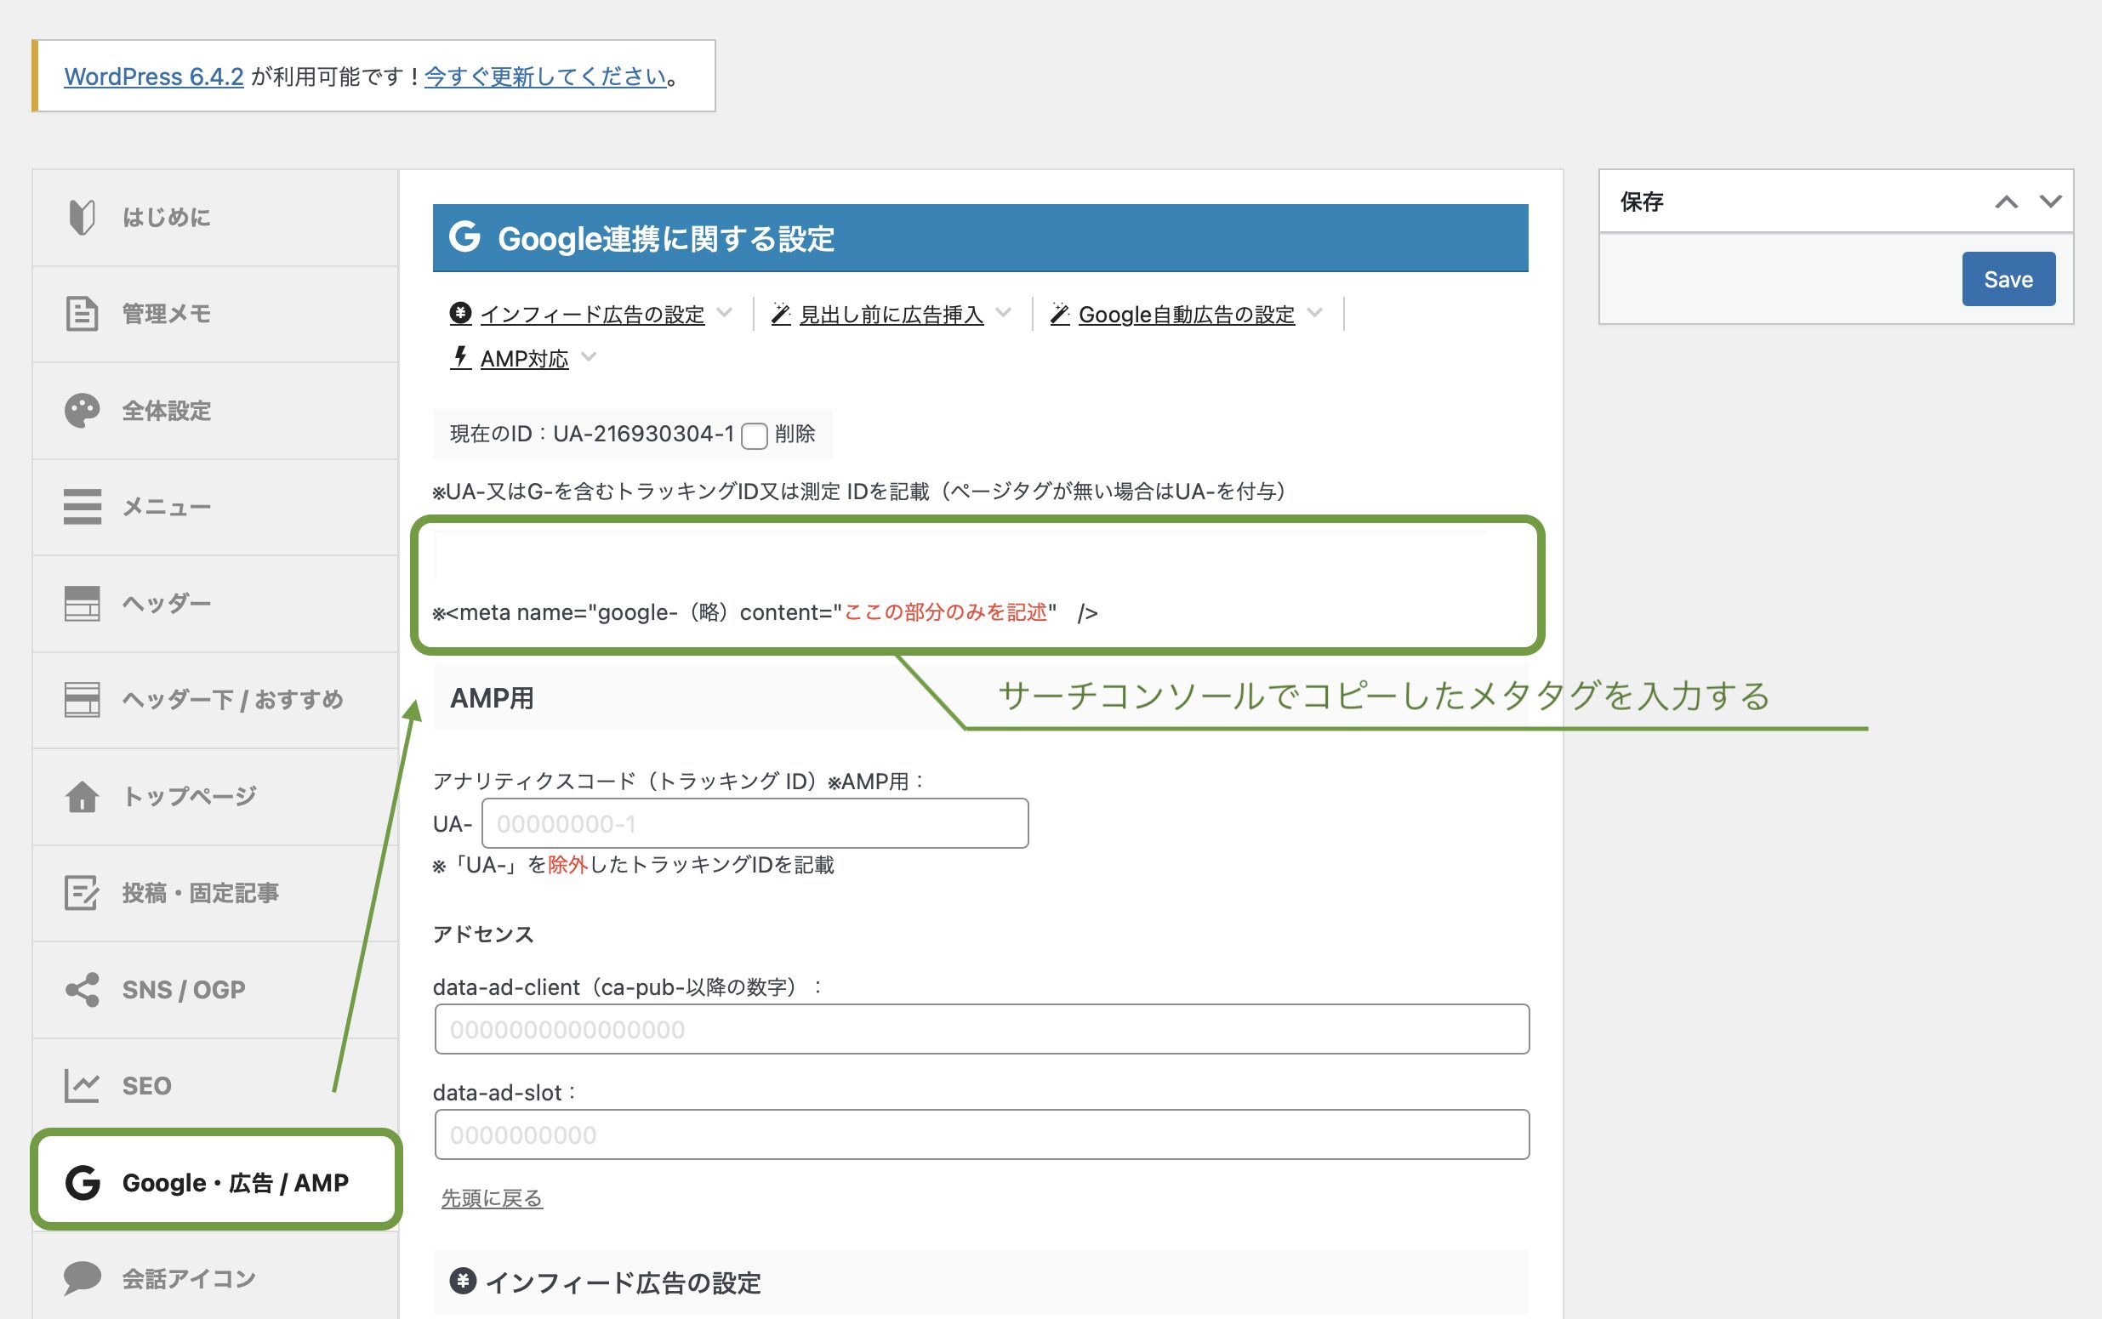Click the 全体設定 palette icon
Screen dimensions: 2102x1319
pos(82,411)
